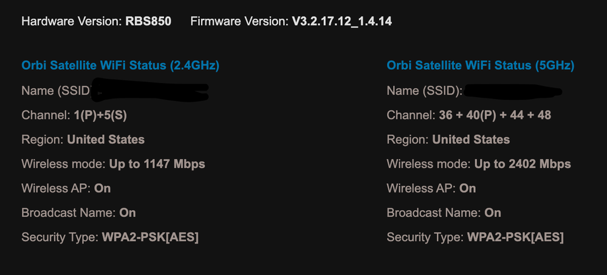
Task: Select the 36 + 40(P) + 44 + 48 channel value
Action: 495,115
